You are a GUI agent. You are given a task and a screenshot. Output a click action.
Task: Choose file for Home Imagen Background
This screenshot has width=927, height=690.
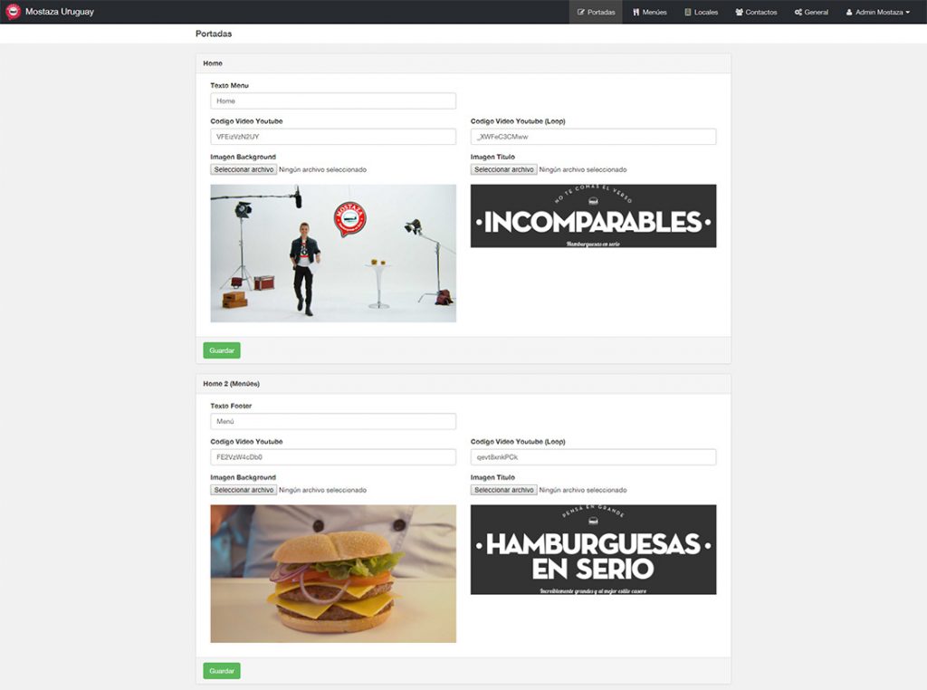[x=244, y=169]
